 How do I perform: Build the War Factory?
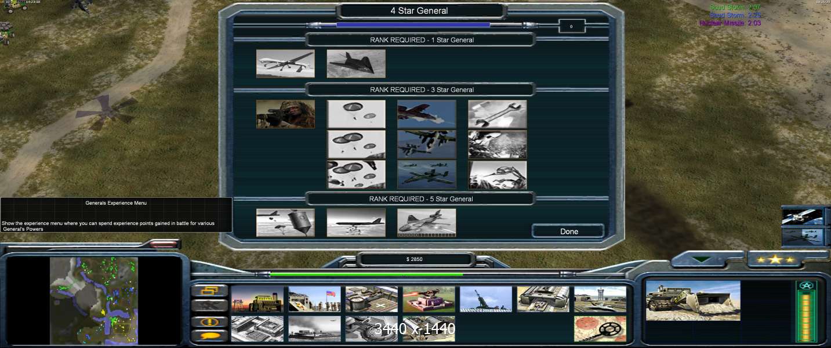(543, 299)
